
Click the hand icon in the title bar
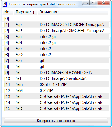(5, 4)
